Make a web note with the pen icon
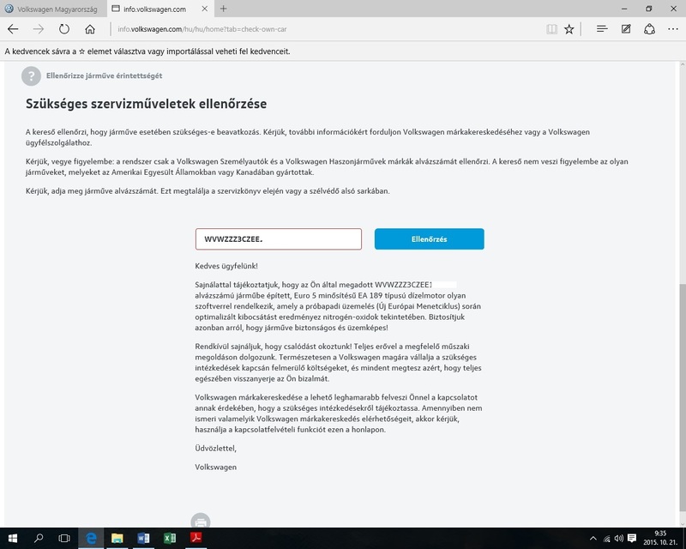 coord(626,29)
